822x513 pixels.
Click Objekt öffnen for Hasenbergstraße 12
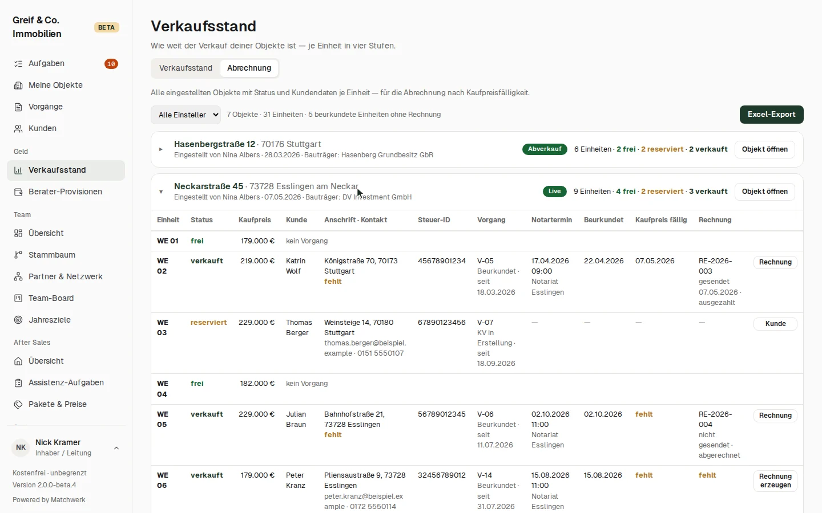coord(765,149)
